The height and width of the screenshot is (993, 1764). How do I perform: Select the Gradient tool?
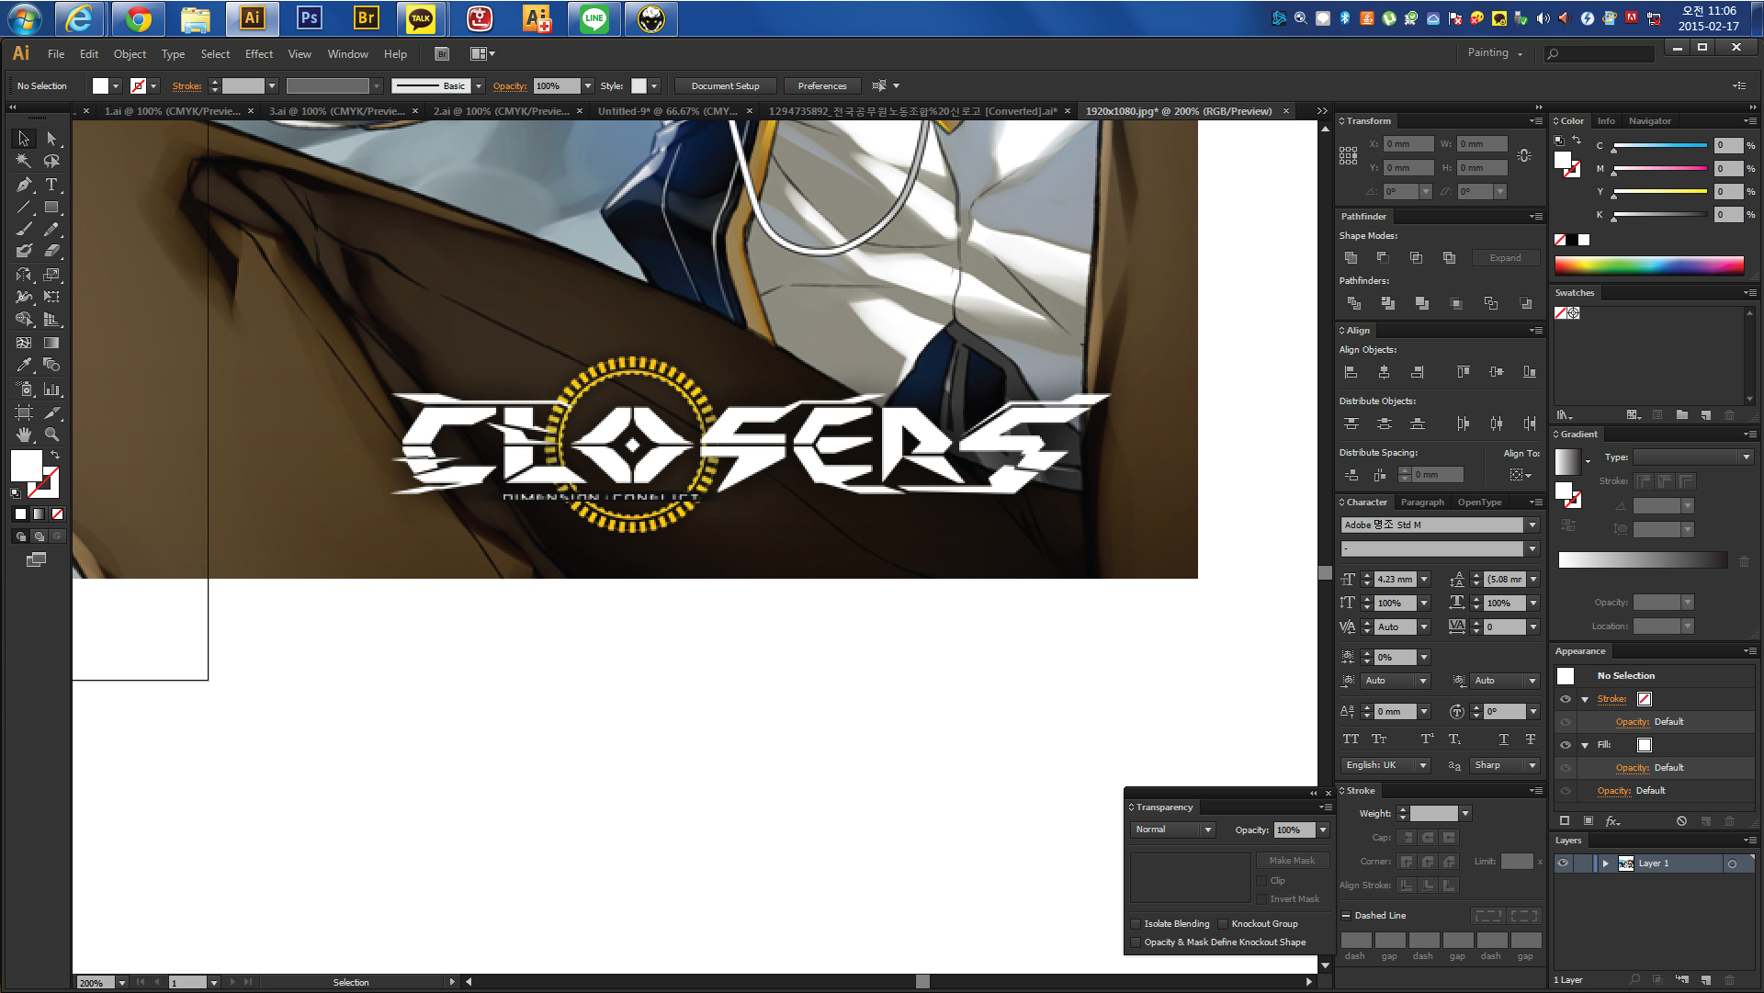click(51, 343)
